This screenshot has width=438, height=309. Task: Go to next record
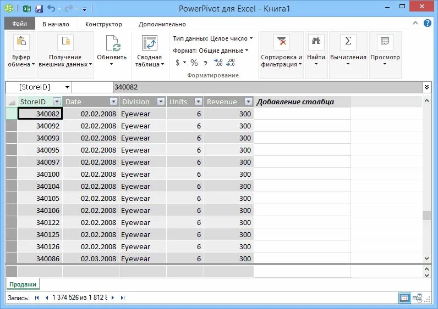pyautogui.click(x=113, y=297)
